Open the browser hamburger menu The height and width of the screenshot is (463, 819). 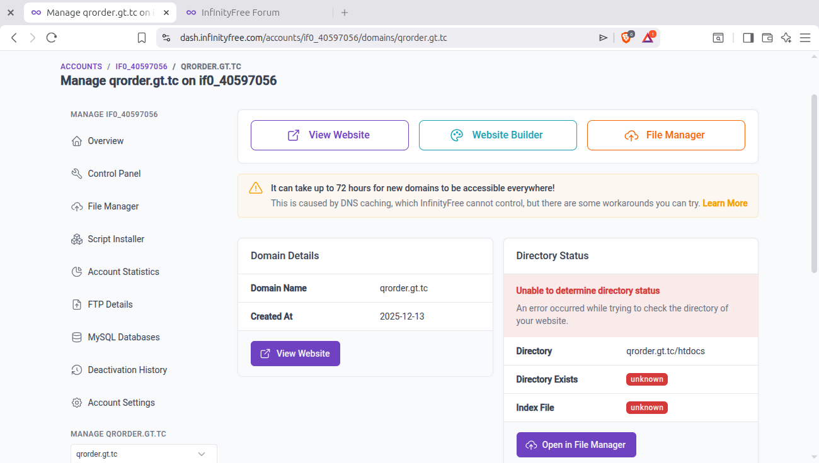click(805, 38)
